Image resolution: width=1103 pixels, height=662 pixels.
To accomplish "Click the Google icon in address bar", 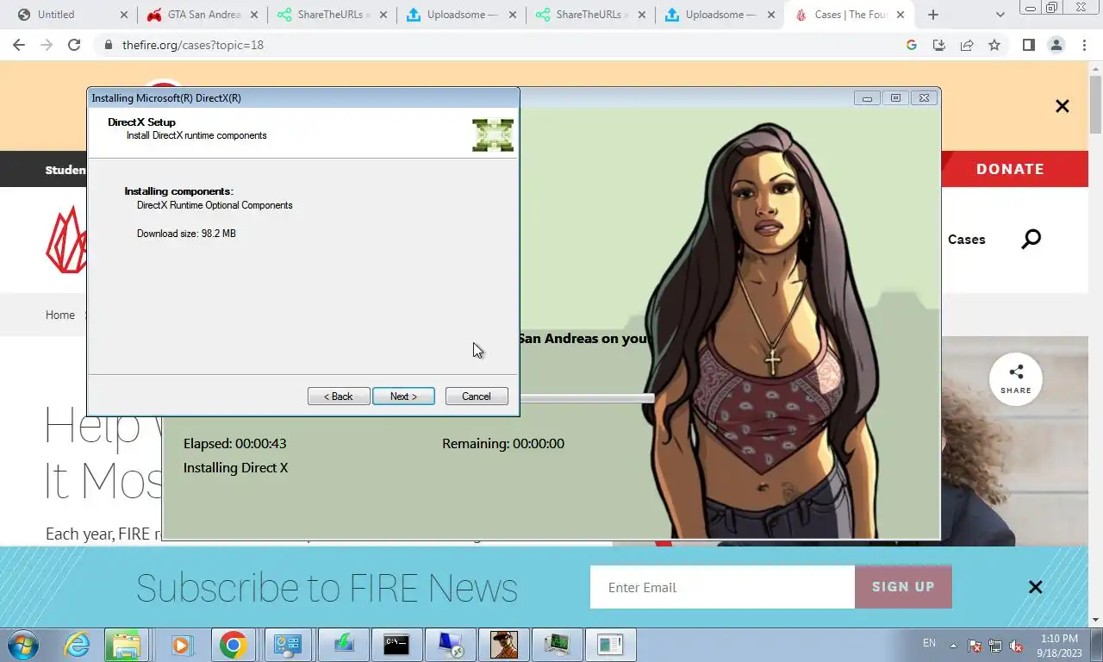I will 912,45.
